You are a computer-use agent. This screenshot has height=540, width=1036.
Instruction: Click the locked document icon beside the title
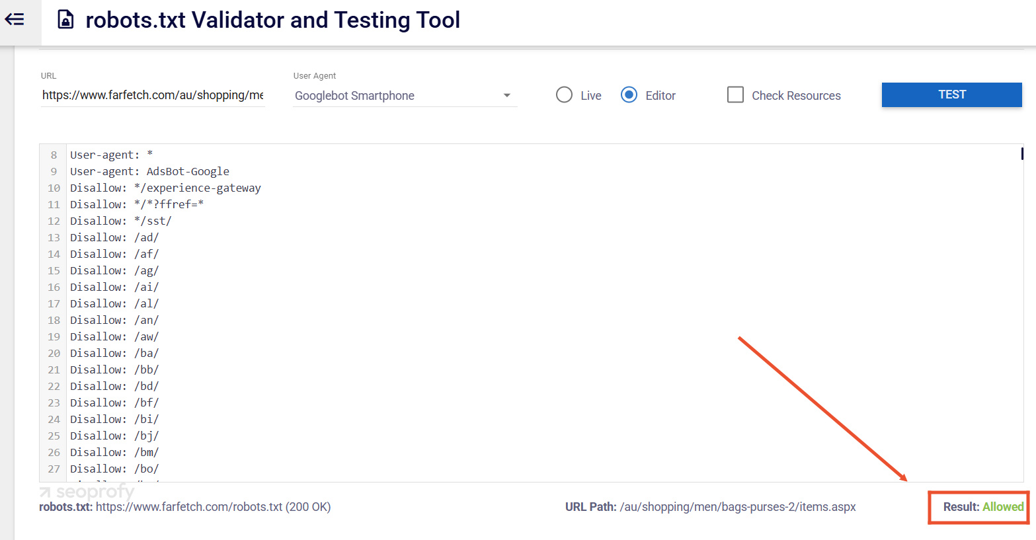click(65, 20)
